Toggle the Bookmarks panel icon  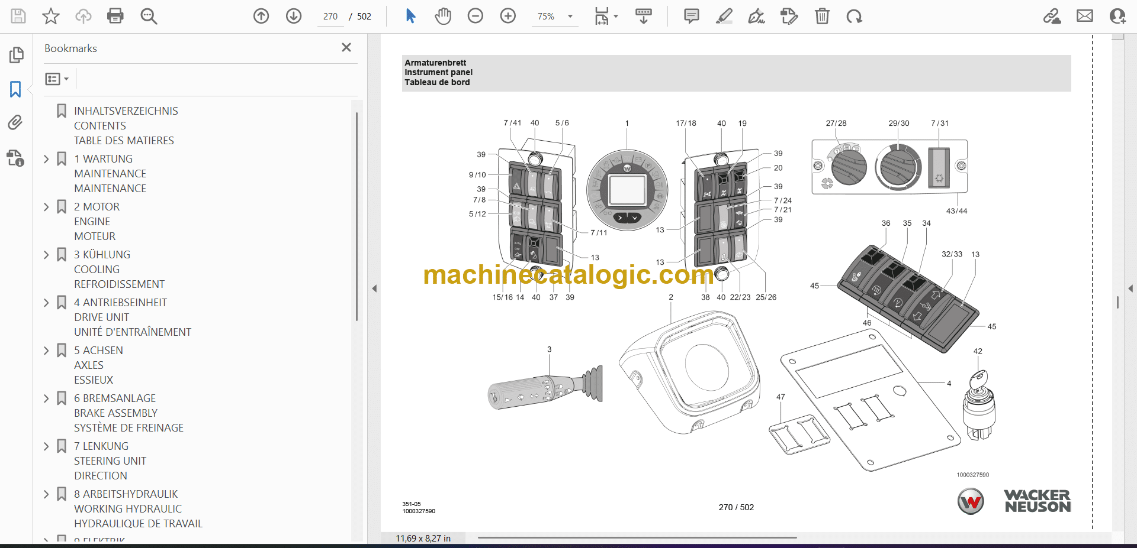tap(16, 89)
